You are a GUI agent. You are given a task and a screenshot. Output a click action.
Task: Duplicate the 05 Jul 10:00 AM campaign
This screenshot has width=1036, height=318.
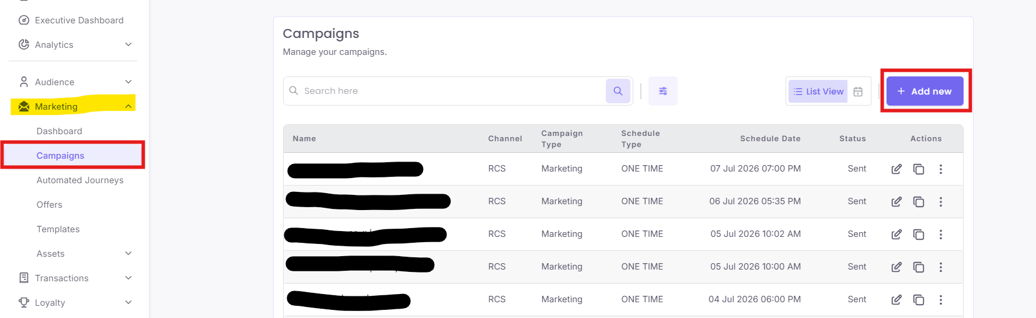pos(919,267)
